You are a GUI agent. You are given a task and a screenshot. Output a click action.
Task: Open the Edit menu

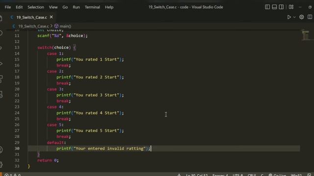coord(19,7)
